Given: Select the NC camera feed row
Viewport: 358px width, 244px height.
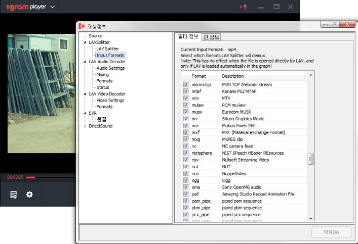Looking at the screenshot, I should point(244,146).
